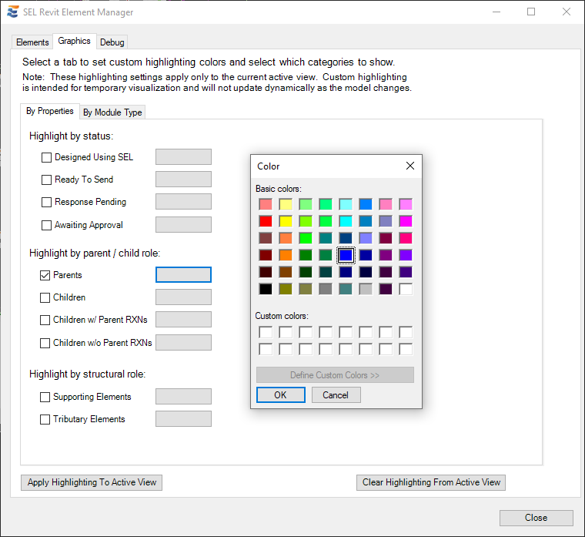Toggle Response Pending checkbox

46,202
